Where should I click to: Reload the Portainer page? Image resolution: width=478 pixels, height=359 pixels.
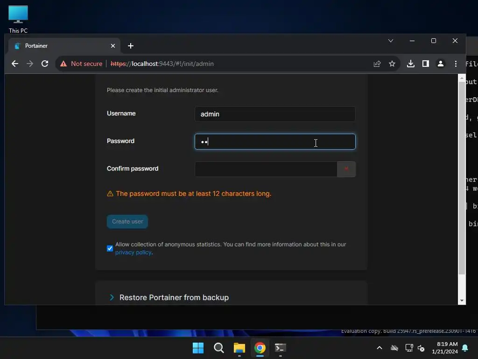pos(45,64)
